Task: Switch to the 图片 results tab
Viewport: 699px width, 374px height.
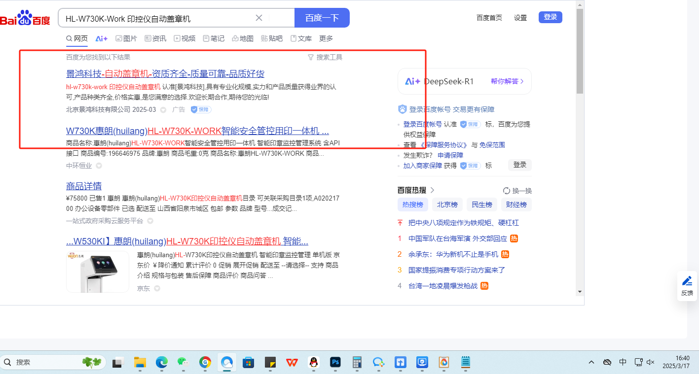Action: point(126,38)
